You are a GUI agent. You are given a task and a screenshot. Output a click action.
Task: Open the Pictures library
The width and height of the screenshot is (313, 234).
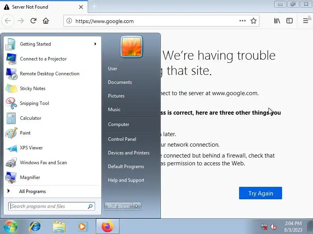(116, 96)
